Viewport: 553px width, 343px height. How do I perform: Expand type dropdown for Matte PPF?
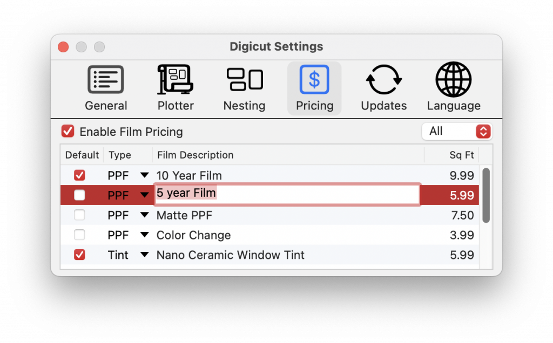tap(144, 215)
